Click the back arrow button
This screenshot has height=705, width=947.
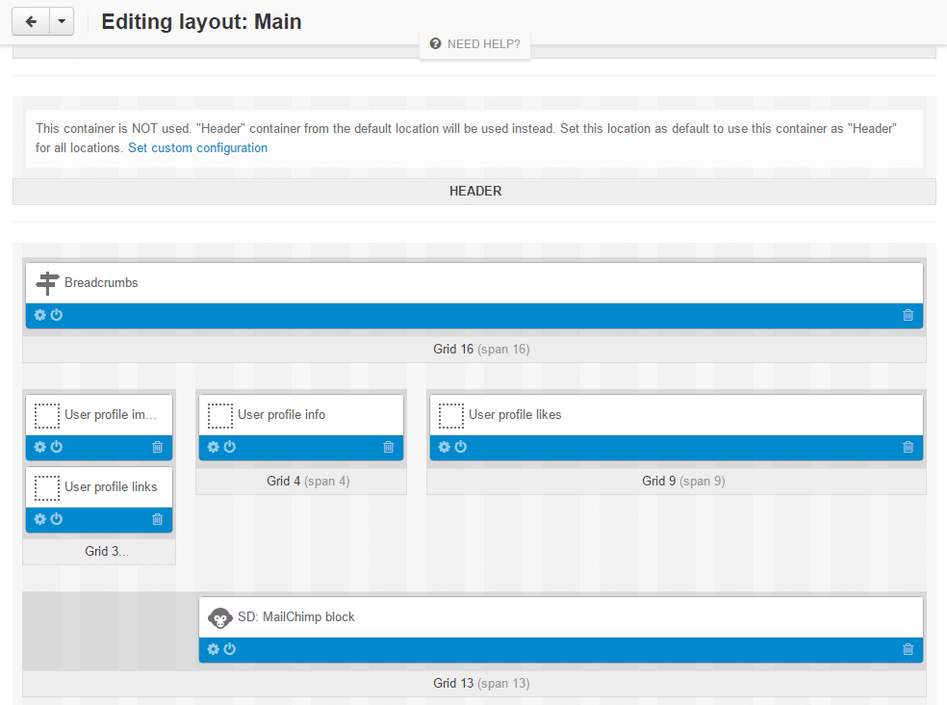click(x=31, y=21)
